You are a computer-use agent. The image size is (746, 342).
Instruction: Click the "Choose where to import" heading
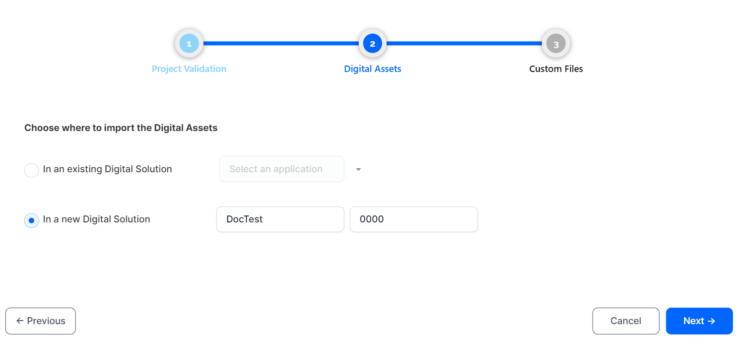[121, 128]
